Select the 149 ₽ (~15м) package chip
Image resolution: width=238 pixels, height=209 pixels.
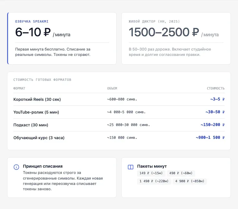[x=151, y=173]
